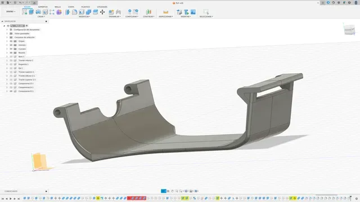Toggle visibility of the Contacto folder

pos(11,49)
